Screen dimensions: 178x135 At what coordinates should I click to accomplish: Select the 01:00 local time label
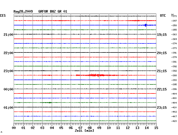tap(8, 107)
